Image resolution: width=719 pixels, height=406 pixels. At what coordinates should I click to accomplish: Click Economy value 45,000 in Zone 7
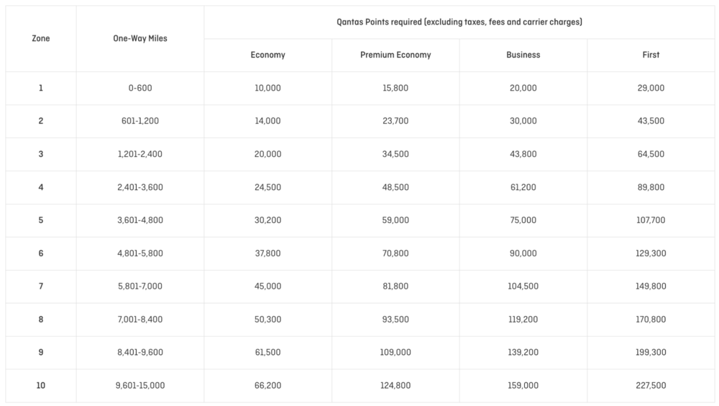click(x=267, y=287)
